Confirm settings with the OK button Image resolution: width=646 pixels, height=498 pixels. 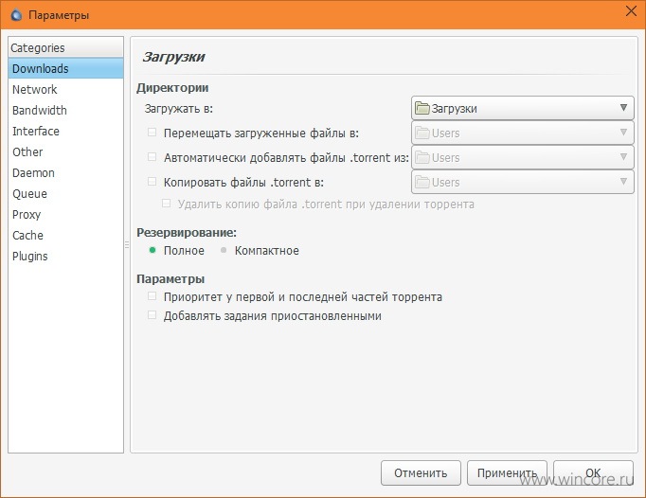[x=593, y=472]
